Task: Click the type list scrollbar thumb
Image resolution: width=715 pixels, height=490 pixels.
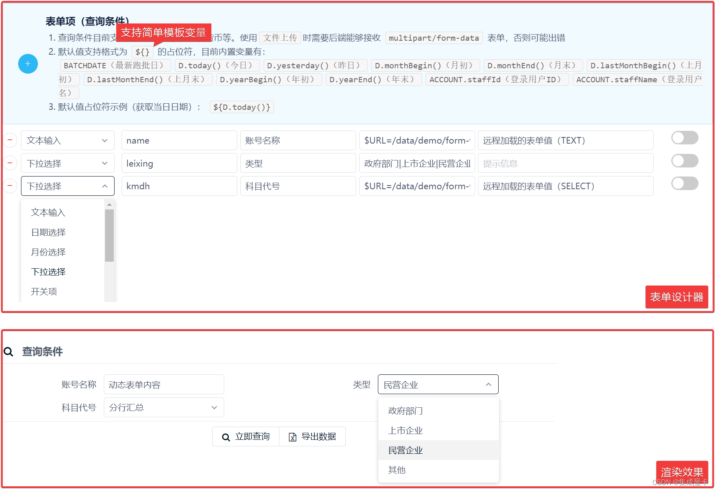Action: click(109, 236)
